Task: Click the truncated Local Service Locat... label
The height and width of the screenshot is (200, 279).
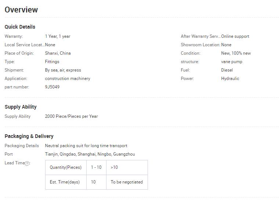Action: coord(25,45)
